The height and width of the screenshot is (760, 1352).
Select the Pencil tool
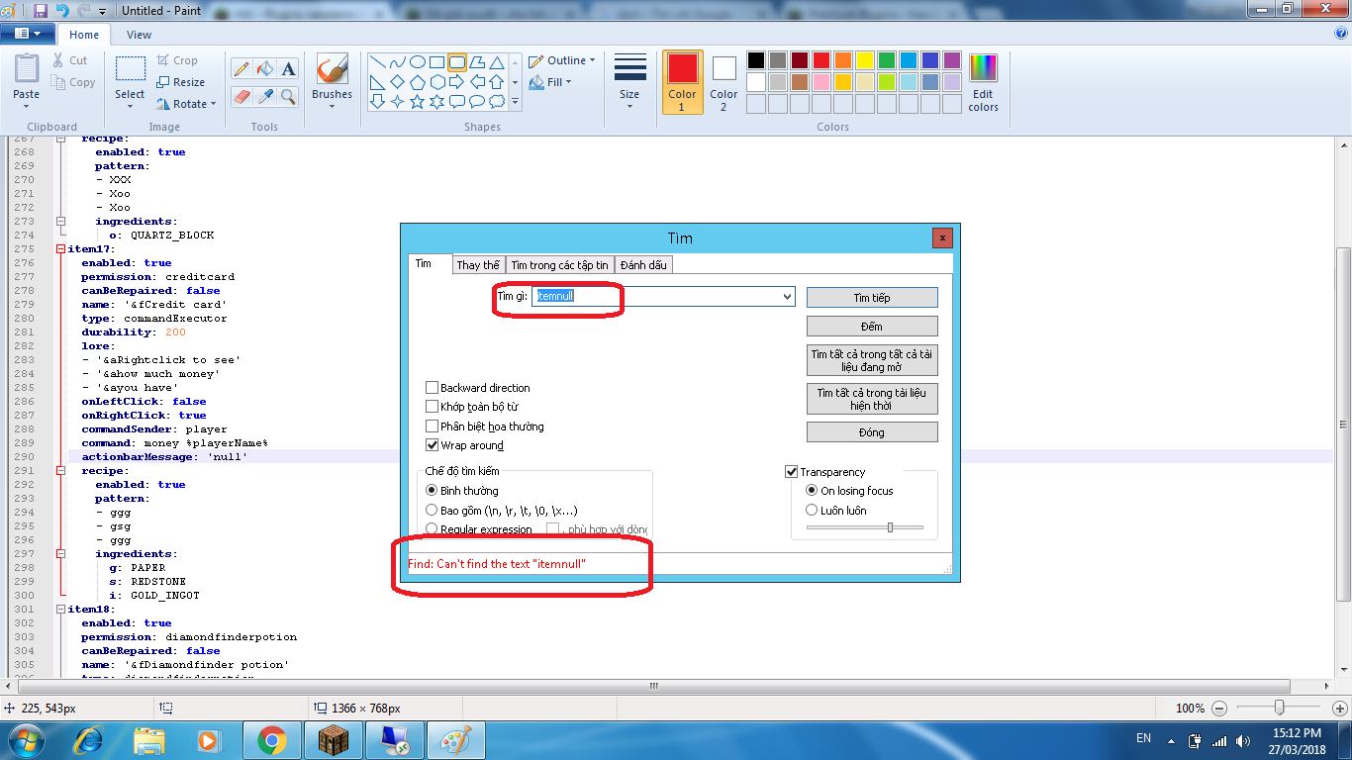(241, 68)
